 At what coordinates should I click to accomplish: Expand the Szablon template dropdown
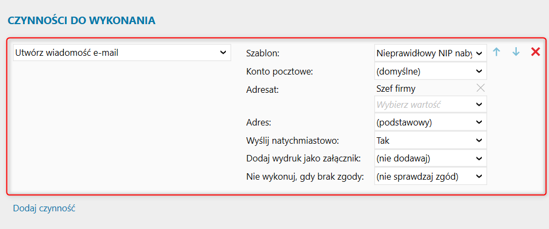coord(430,53)
